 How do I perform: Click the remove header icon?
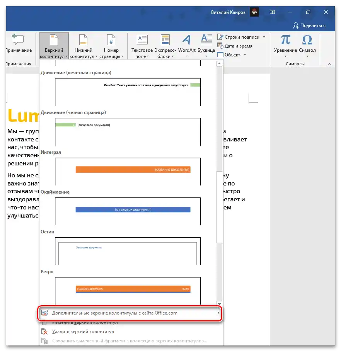tap(44, 332)
